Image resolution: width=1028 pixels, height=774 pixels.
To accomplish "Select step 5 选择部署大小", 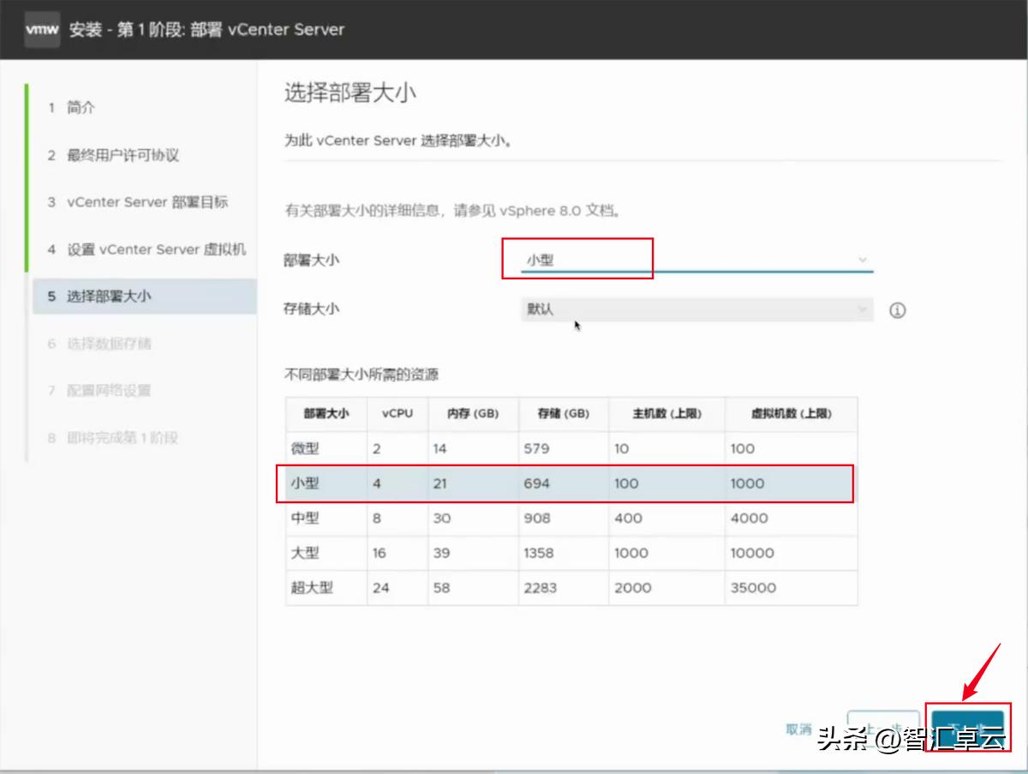I will coord(144,297).
